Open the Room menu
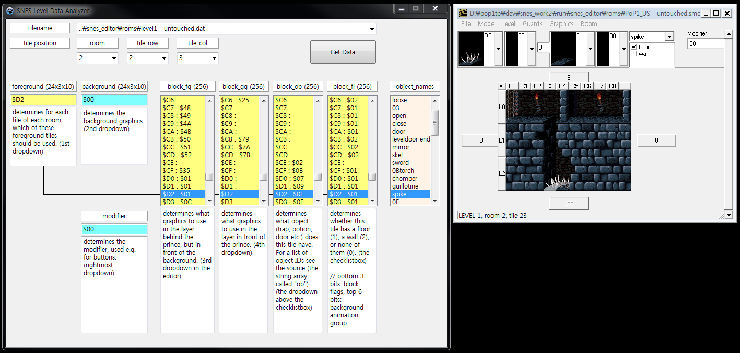Screen dimensions: 740x353 (589, 23)
